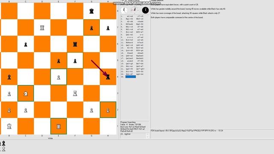Click the white pawn on h2
The height and width of the screenshot is (154, 274).
108,110
